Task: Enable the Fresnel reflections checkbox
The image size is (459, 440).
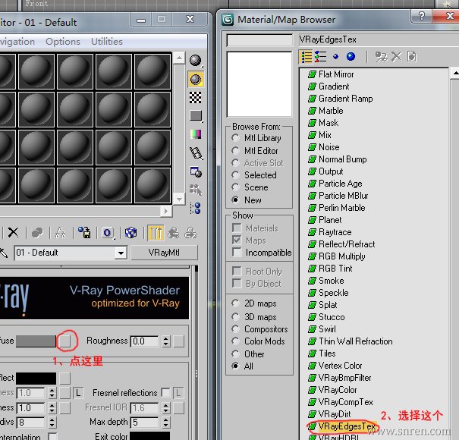Action: (x=165, y=393)
